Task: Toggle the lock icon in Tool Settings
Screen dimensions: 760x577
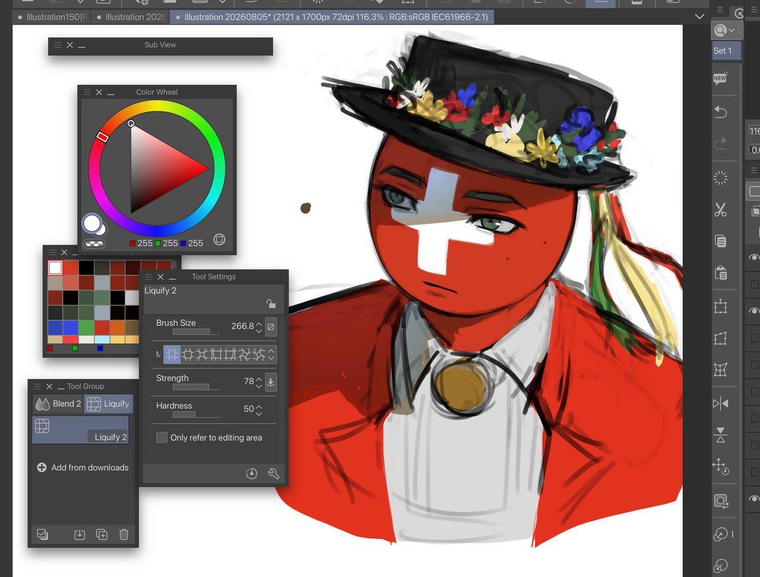Action: pos(270,304)
